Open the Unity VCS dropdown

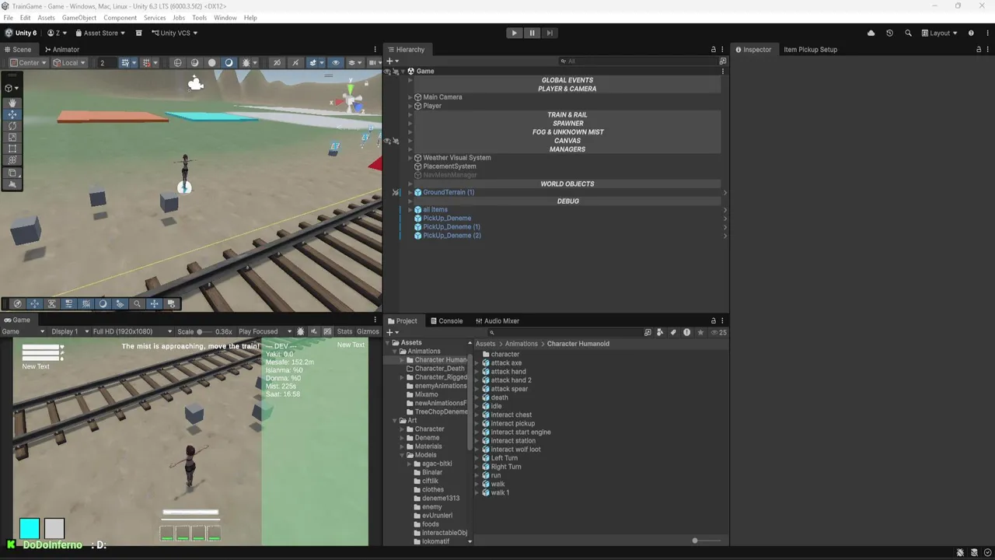coord(174,33)
